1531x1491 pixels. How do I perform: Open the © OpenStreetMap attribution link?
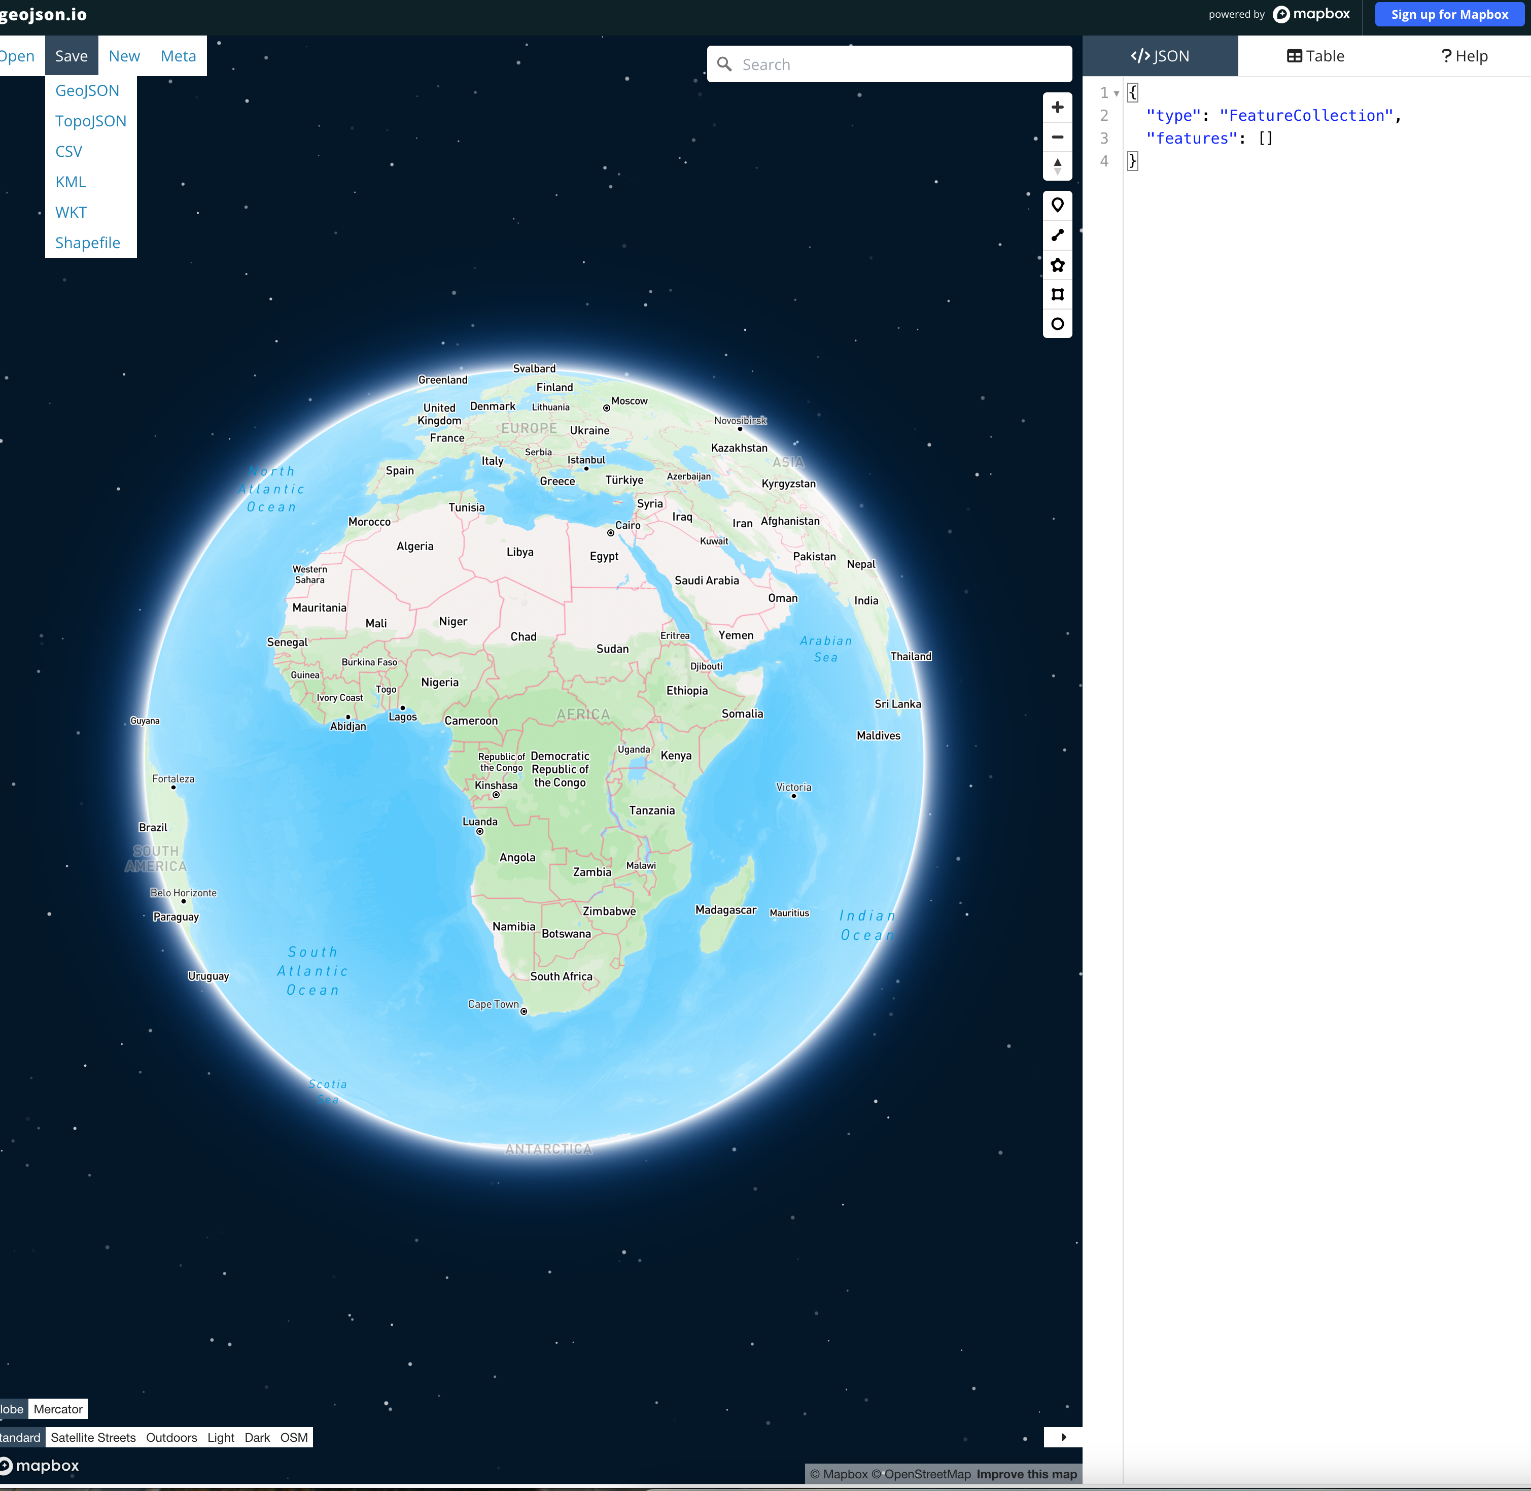[x=921, y=1474]
